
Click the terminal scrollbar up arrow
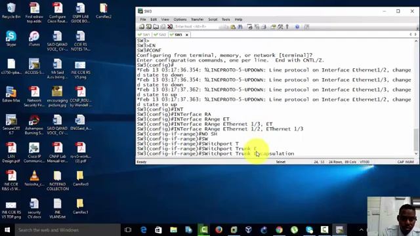[x=416, y=41]
